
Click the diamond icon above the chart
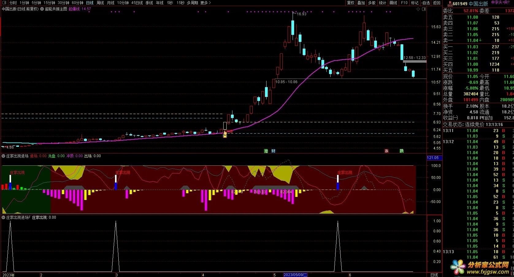(x=418, y=9)
